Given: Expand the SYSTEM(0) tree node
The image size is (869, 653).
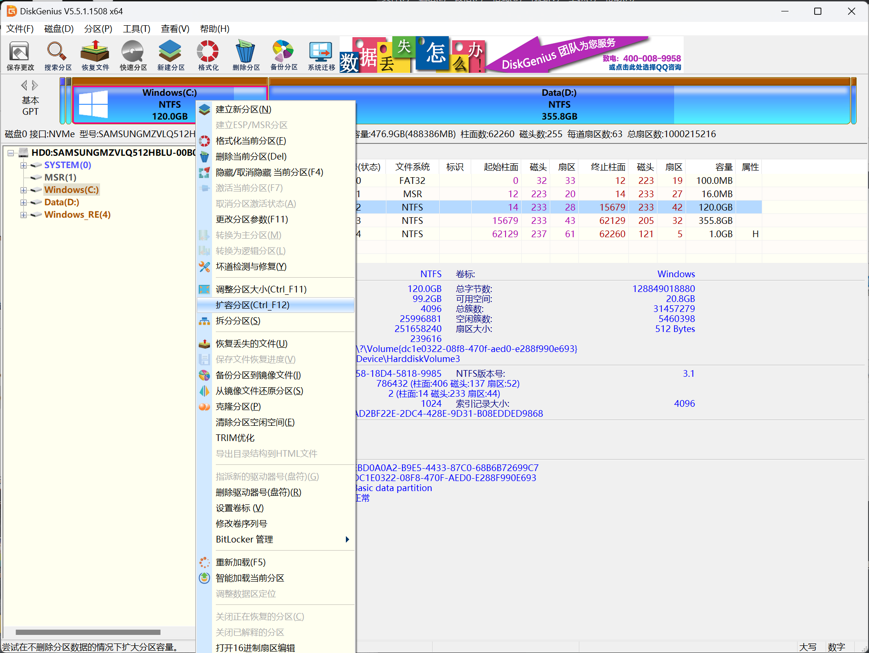Looking at the screenshot, I should tap(23, 165).
